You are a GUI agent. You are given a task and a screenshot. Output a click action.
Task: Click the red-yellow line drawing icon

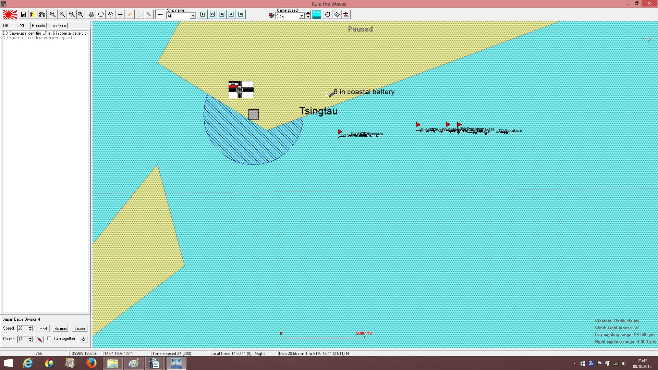tap(130, 14)
